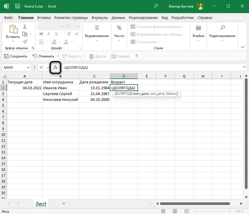Toggle italic К formatting
249x214 pixels.
click(x=48, y=34)
